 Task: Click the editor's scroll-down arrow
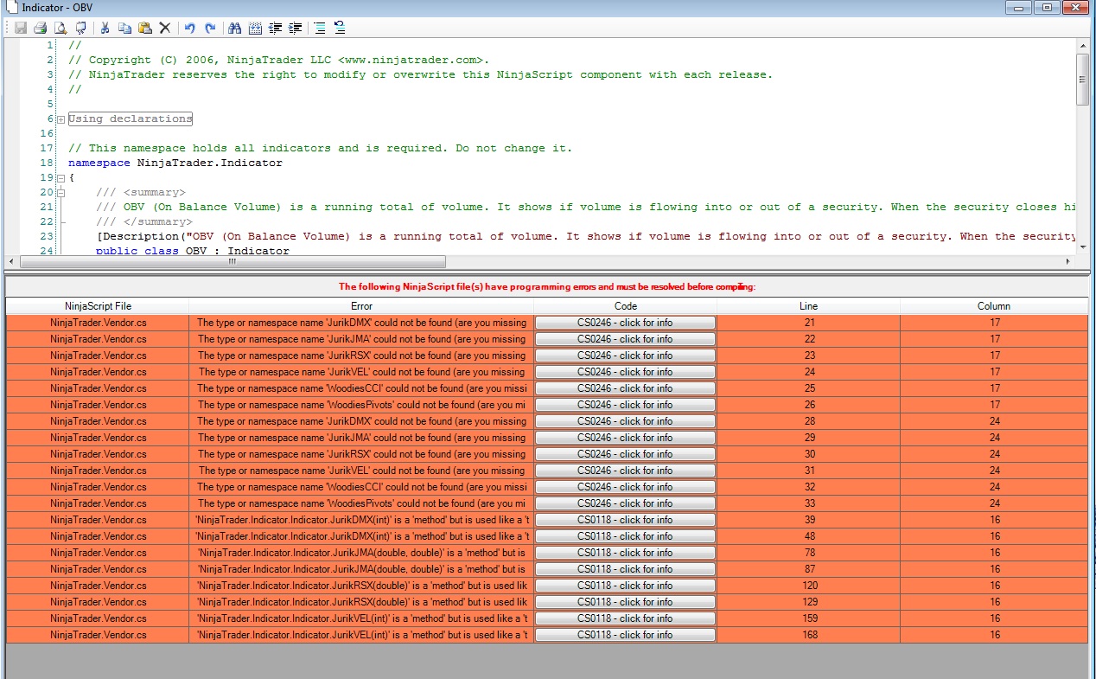pos(1082,247)
